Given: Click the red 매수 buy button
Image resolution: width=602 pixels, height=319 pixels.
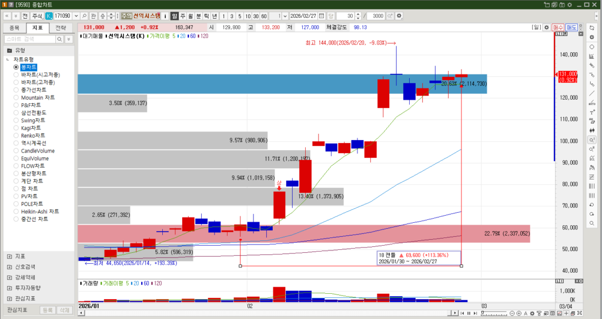Looking at the screenshot, I should pos(558,28).
